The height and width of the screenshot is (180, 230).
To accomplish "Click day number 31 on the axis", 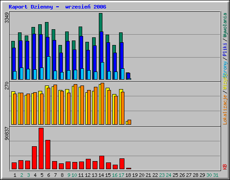I will pyautogui.click(x=216, y=175).
